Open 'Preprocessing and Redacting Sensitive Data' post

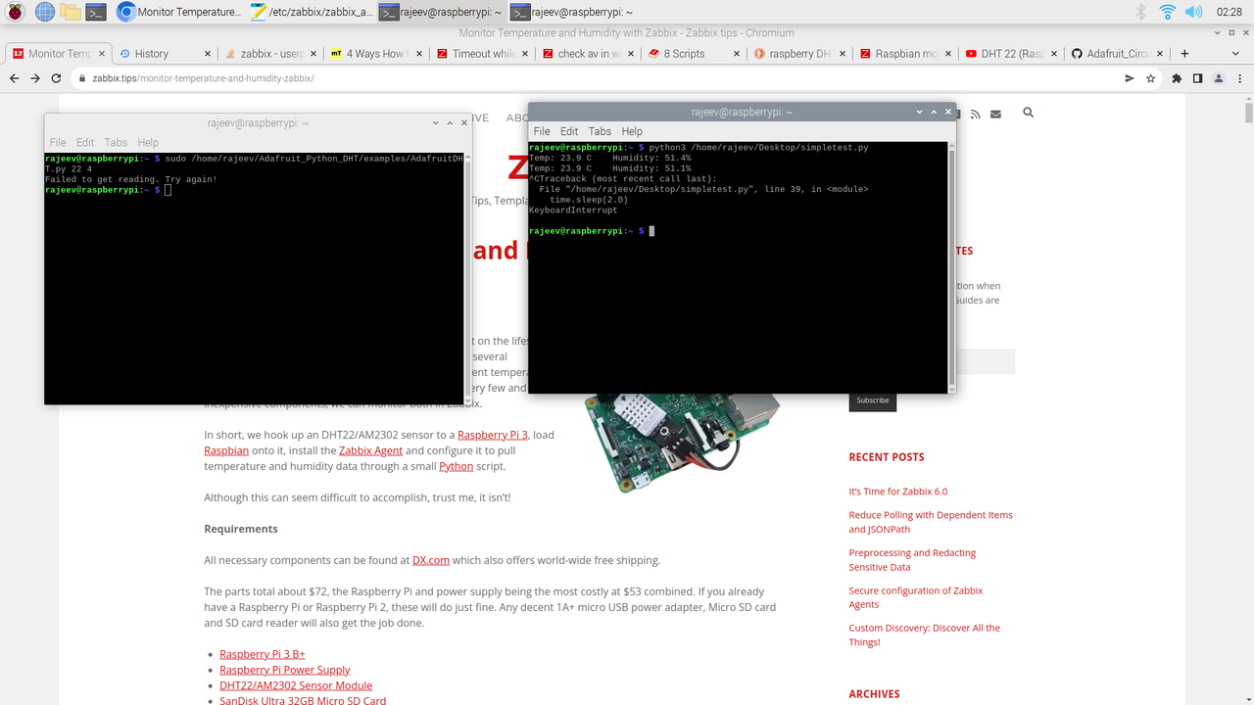click(912, 560)
